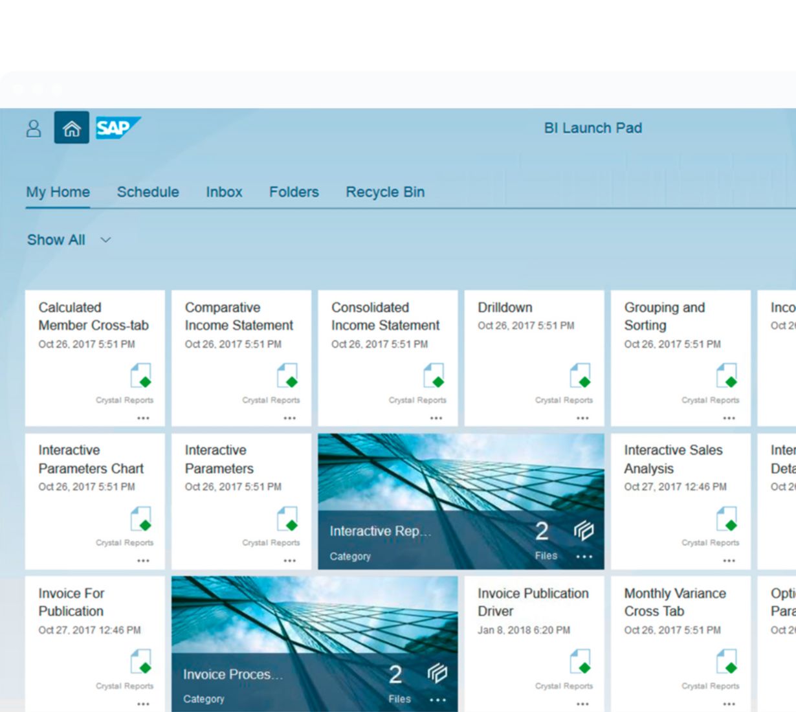Click the SAP logo
This screenshot has width=796, height=712.
(x=117, y=128)
